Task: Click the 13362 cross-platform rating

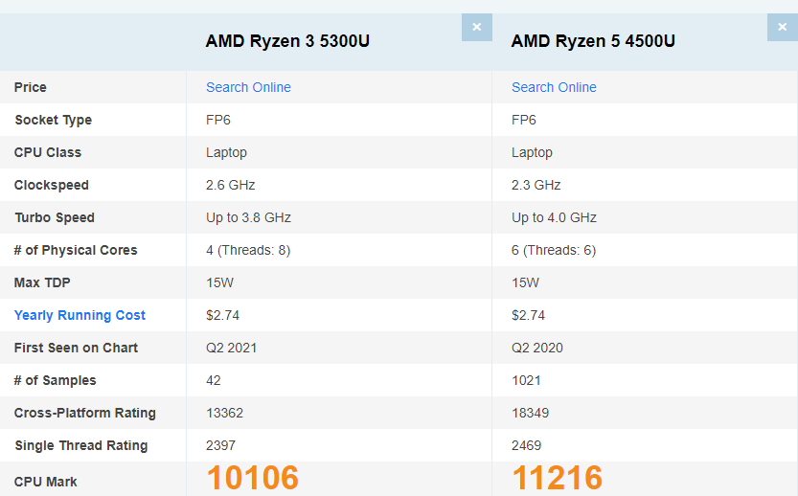Action: tap(224, 413)
